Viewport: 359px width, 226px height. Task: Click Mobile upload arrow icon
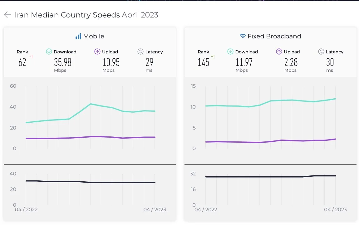tap(97, 52)
